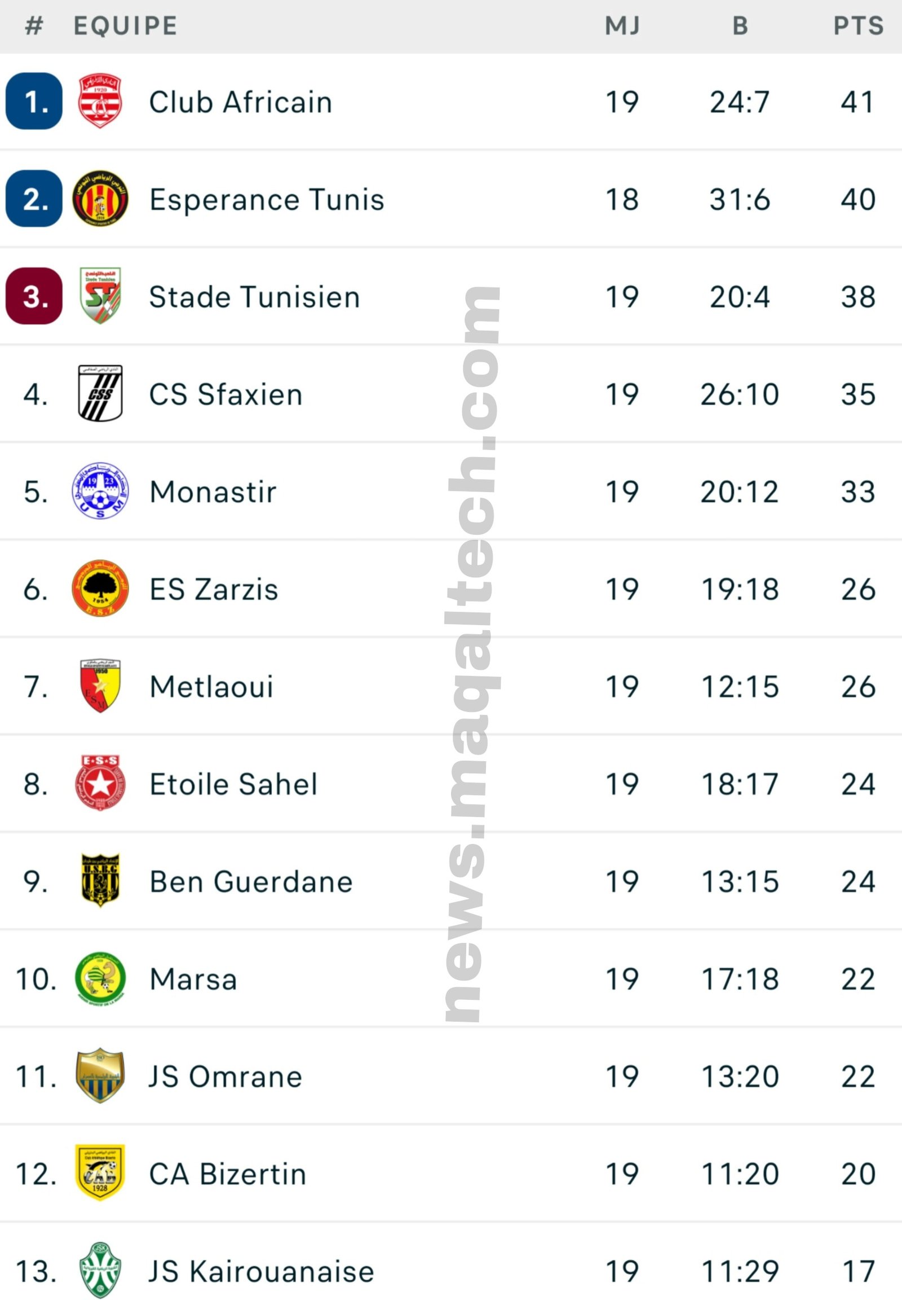Screen dimensions: 902x1300
Task: Open the CS Sfaxien striped logo
Action: 100,394
